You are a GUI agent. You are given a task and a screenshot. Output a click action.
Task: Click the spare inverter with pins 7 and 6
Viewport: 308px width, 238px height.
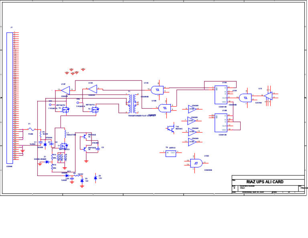pyautogui.click(x=192, y=121)
